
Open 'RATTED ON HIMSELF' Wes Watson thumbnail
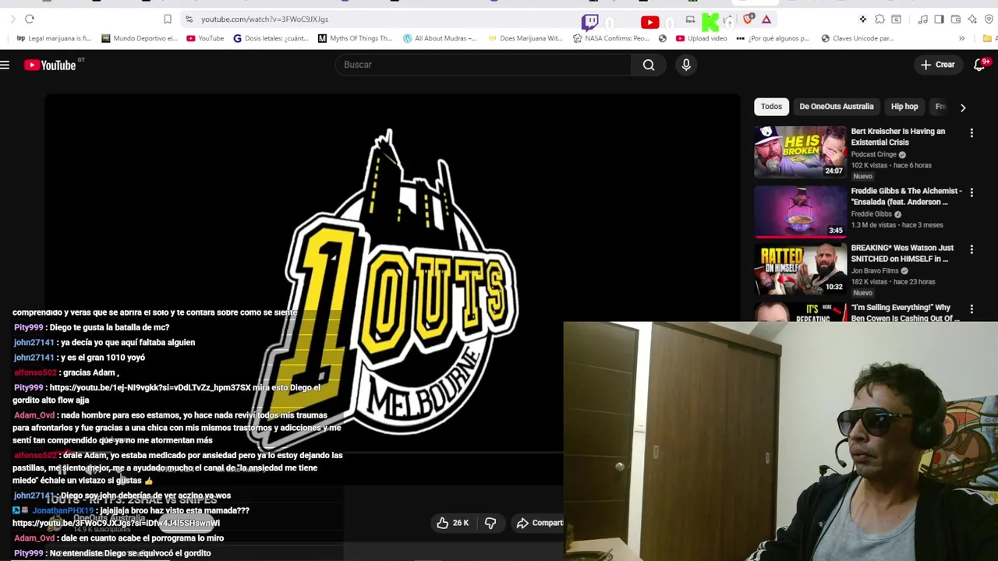tap(800, 268)
